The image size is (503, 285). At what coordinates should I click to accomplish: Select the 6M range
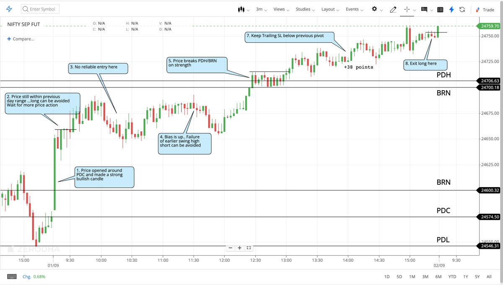click(438, 277)
